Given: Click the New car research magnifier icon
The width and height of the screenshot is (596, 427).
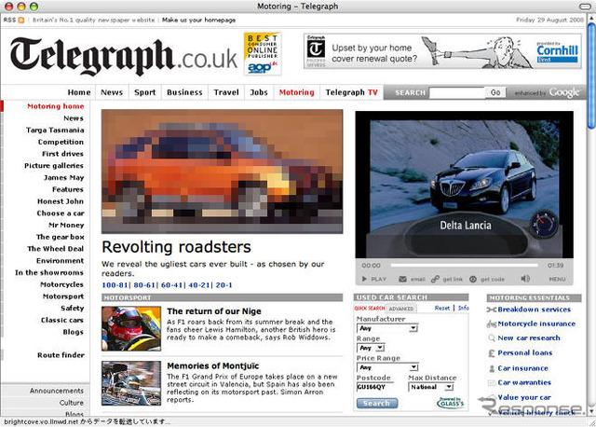Looking at the screenshot, I should tap(492, 337).
